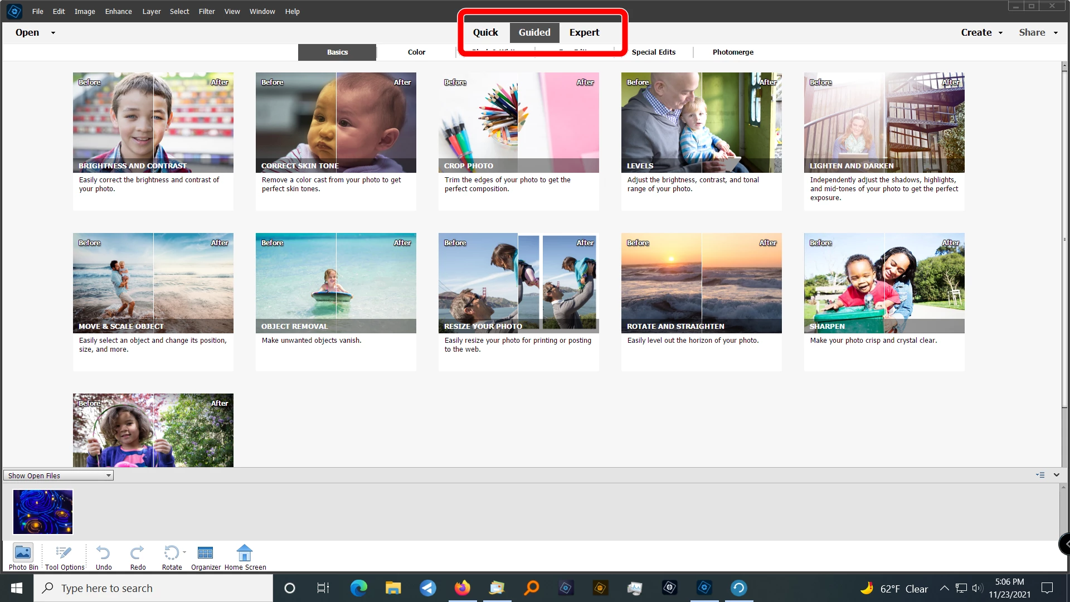1070x602 pixels.
Task: Go to the Home Screen
Action: tap(245, 553)
